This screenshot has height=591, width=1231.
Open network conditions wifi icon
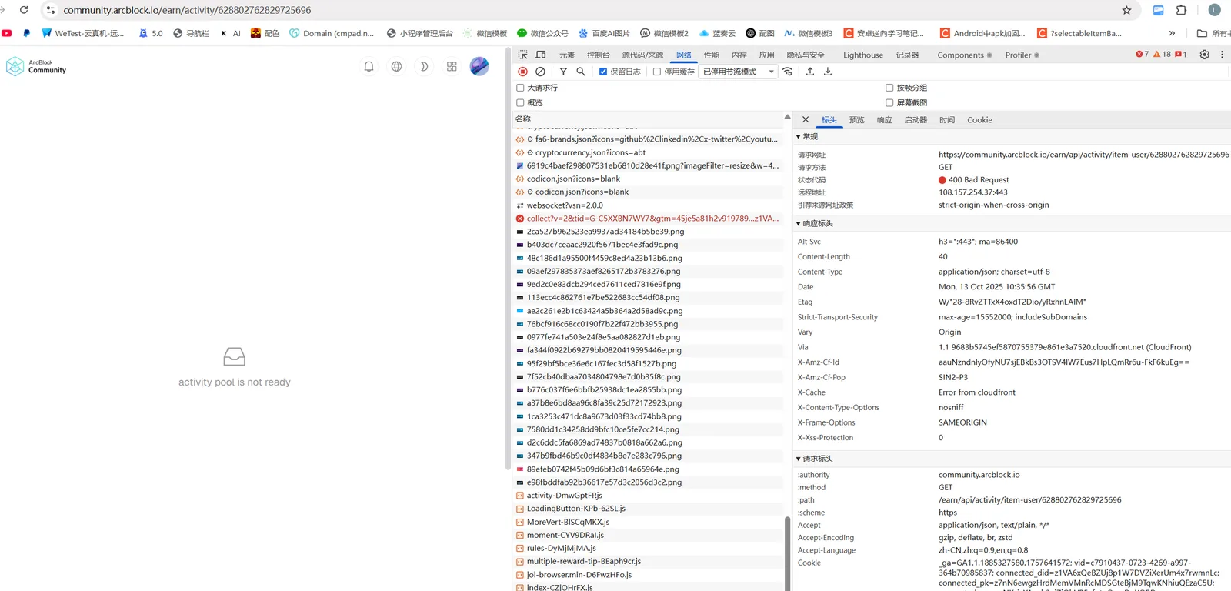[x=788, y=72]
